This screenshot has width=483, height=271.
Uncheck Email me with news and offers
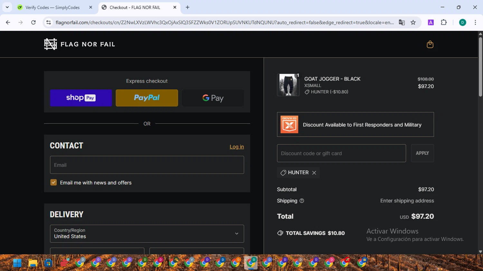pyautogui.click(x=53, y=183)
